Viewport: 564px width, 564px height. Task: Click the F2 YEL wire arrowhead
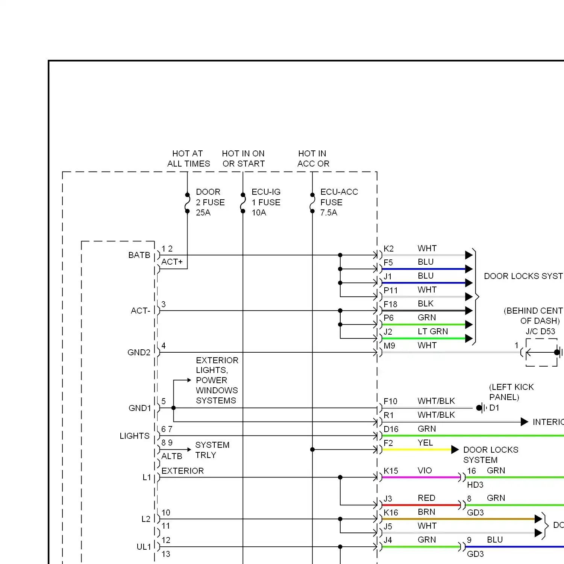point(455,450)
